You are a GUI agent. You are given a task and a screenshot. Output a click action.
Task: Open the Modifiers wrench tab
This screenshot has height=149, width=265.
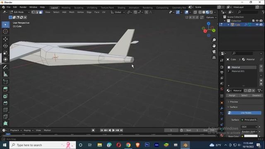click(x=222, y=108)
